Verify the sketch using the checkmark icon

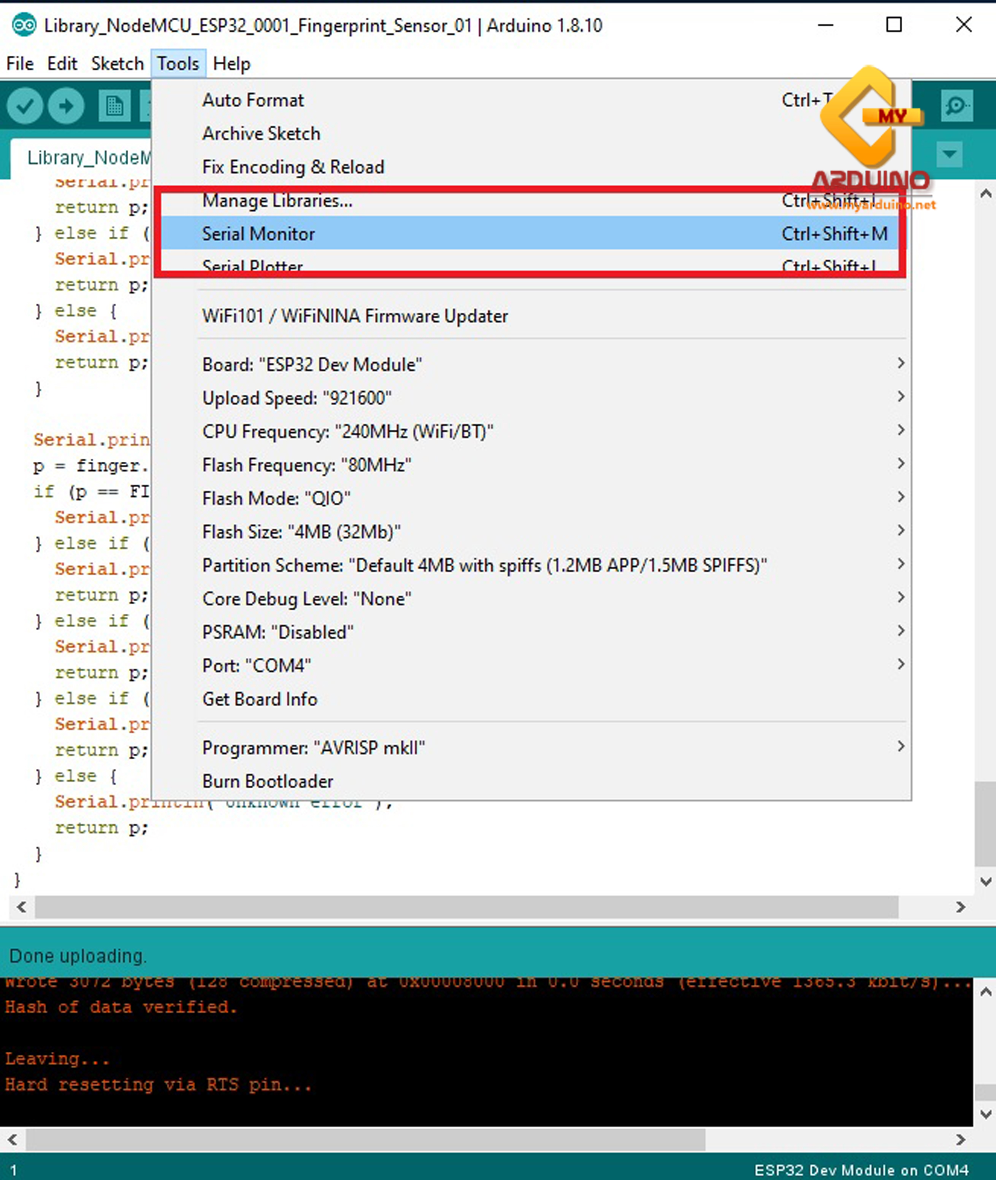tap(25, 105)
